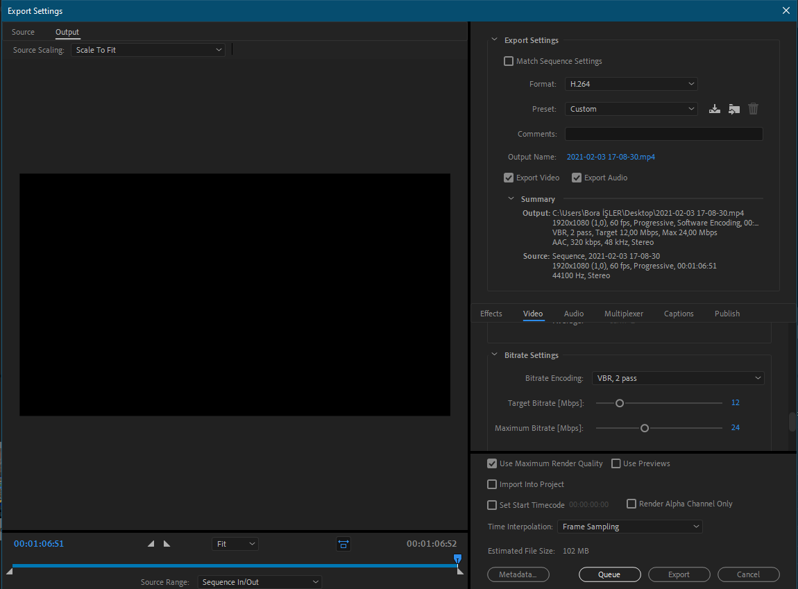798x589 pixels.
Task: Click the Save Preset icon
Action: coord(715,109)
